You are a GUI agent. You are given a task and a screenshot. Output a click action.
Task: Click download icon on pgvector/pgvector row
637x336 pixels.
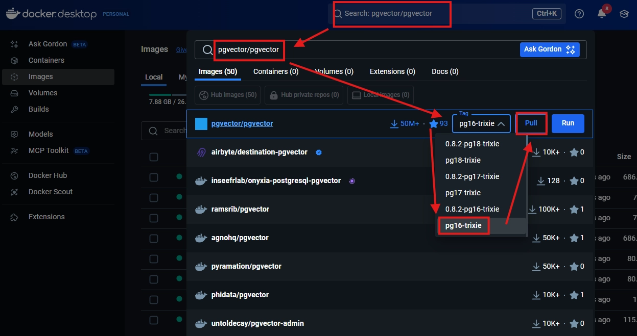[x=394, y=123]
